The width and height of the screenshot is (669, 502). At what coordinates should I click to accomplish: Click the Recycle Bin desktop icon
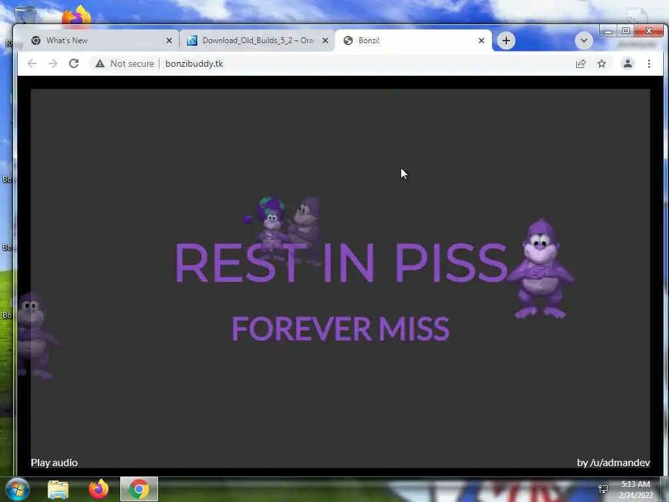pyautogui.click(x=25, y=16)
